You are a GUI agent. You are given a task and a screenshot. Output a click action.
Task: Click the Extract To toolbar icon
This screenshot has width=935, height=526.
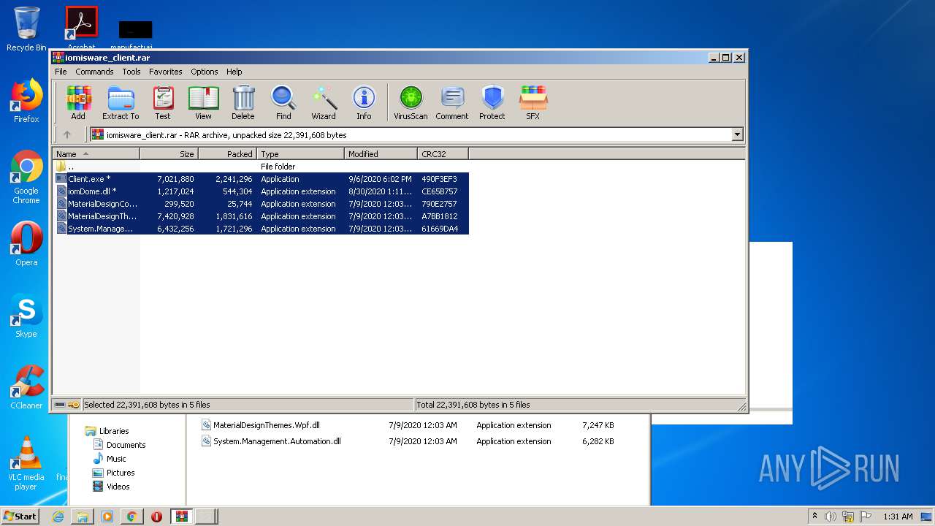click(121, 103)
